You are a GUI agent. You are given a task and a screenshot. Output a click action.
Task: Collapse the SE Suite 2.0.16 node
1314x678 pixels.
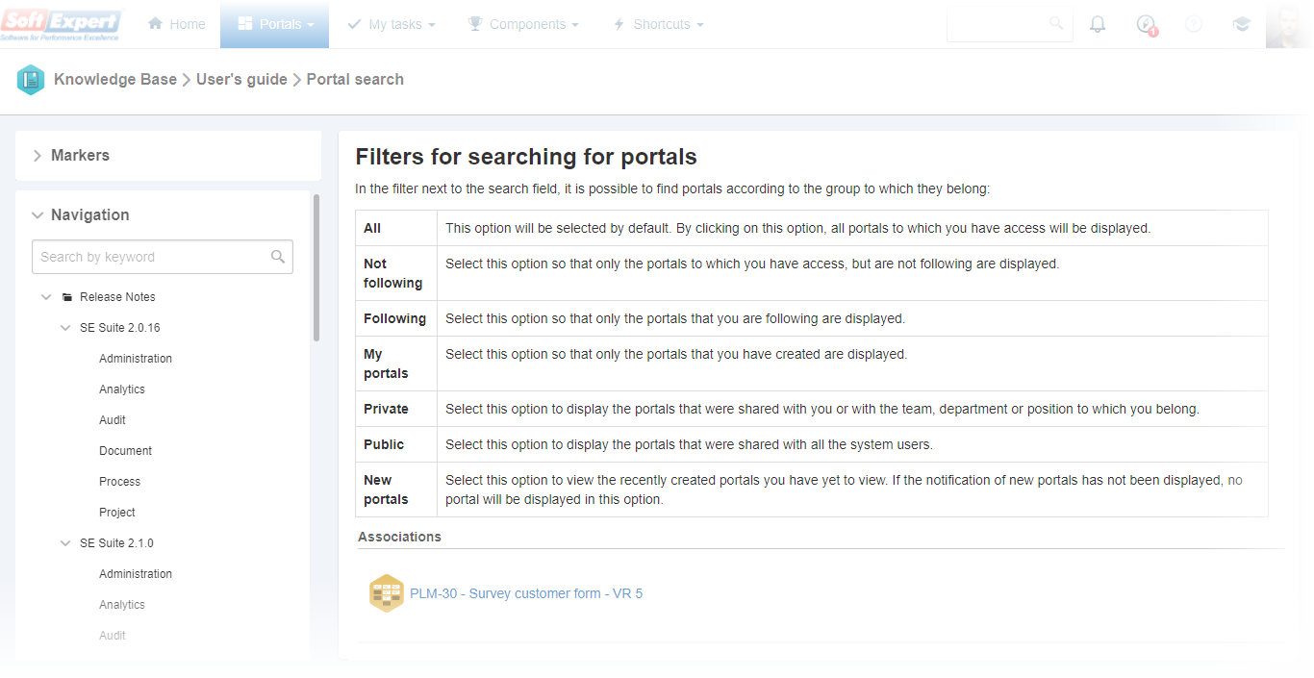(65, 328)
